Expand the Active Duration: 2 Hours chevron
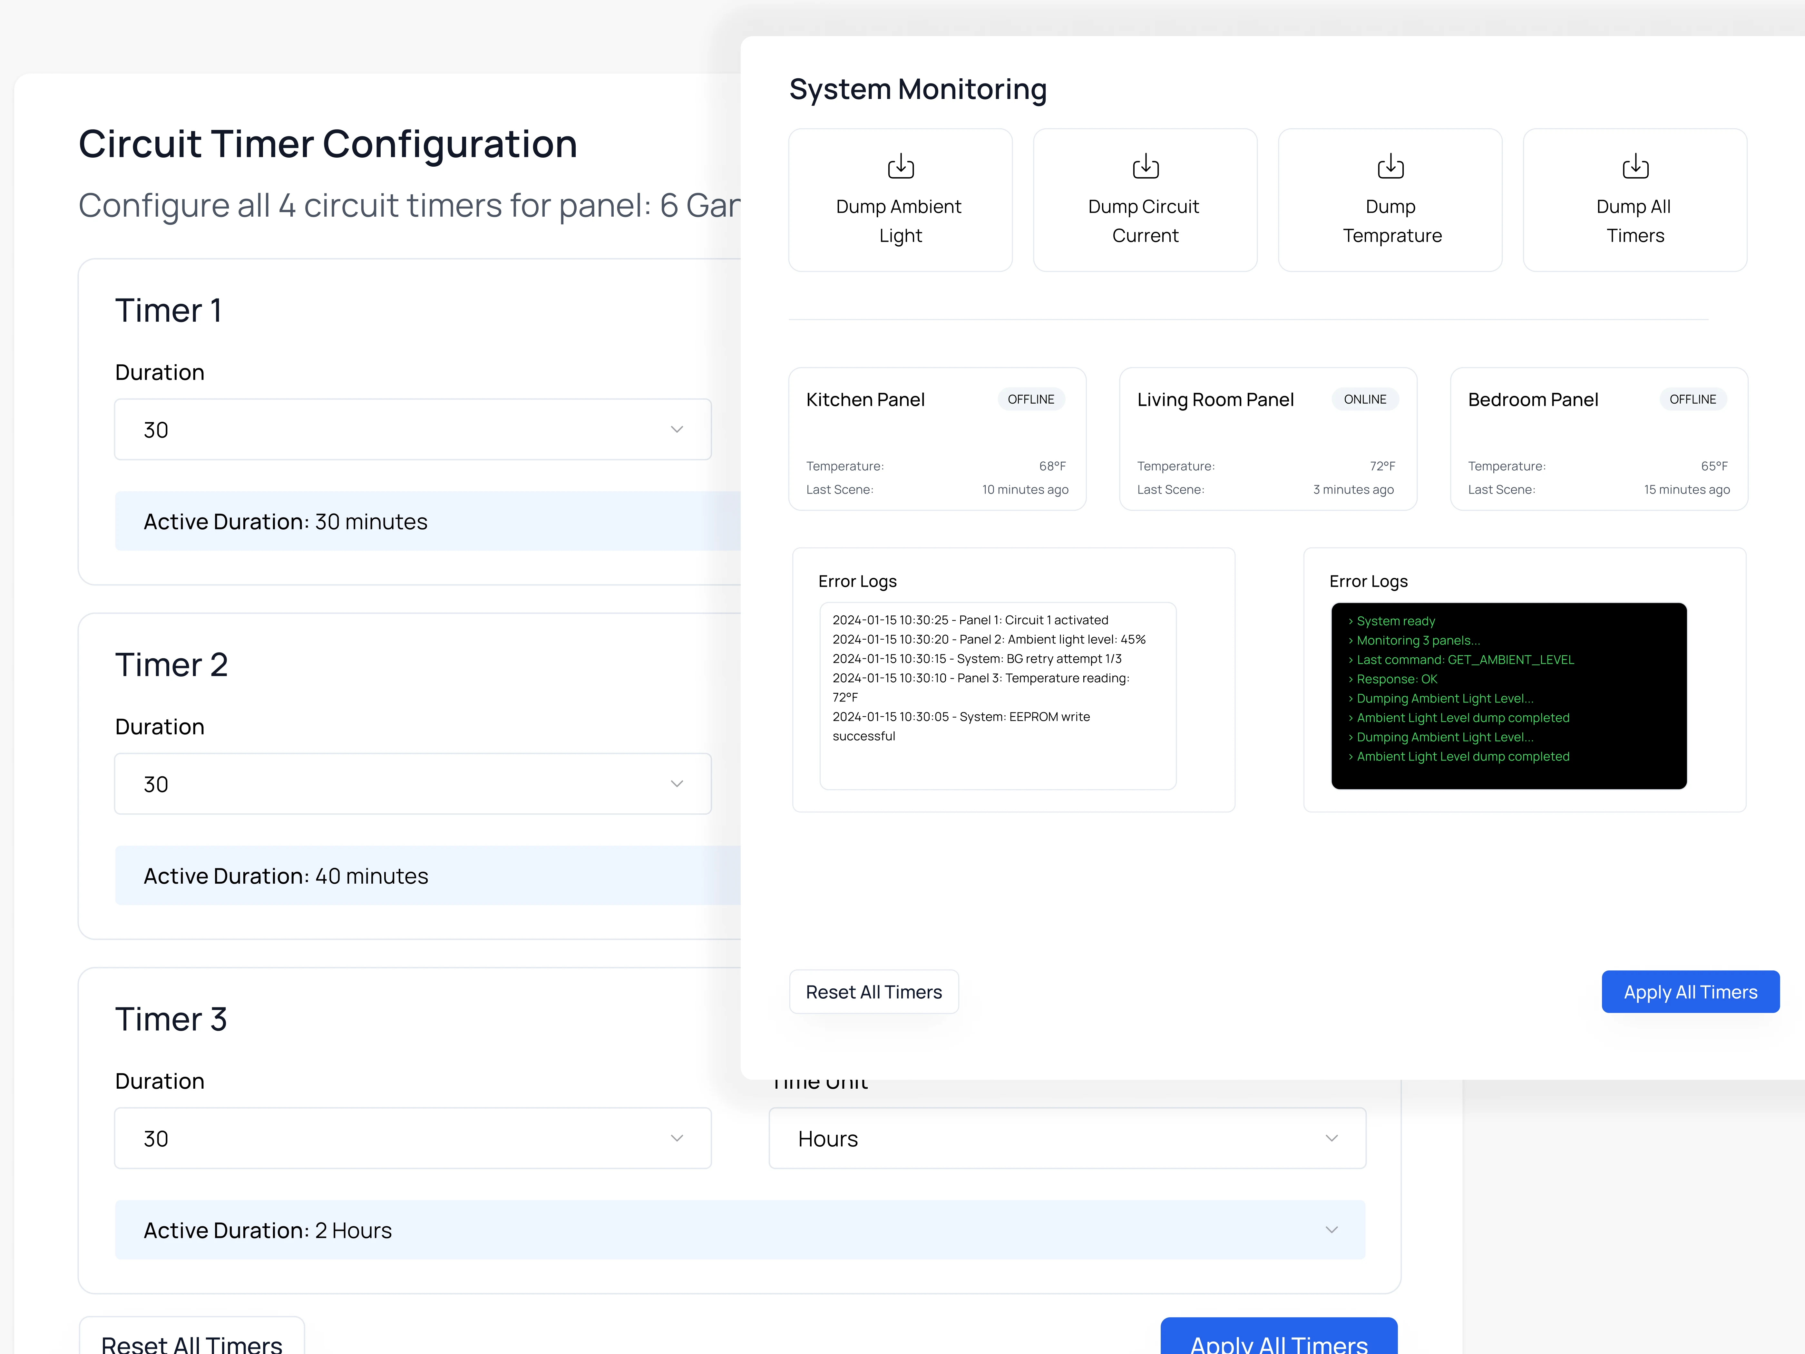The height and width of the screenshot is (1354, 1805). click(x=1331, y=1229)
